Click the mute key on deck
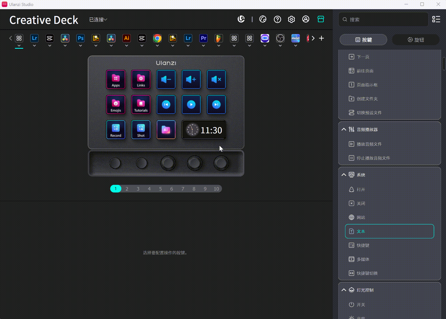 (x=216, y=79)
